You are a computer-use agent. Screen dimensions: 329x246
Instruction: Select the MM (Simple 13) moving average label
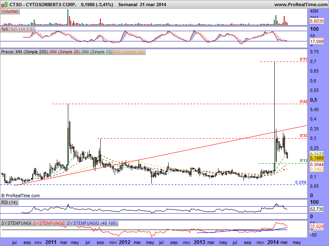(x=97, y=52)
